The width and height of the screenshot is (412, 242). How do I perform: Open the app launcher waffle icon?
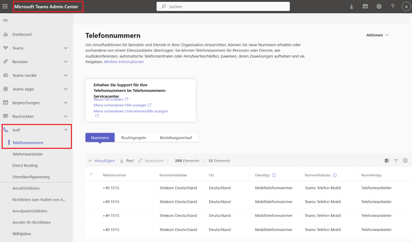coord(5,6)
